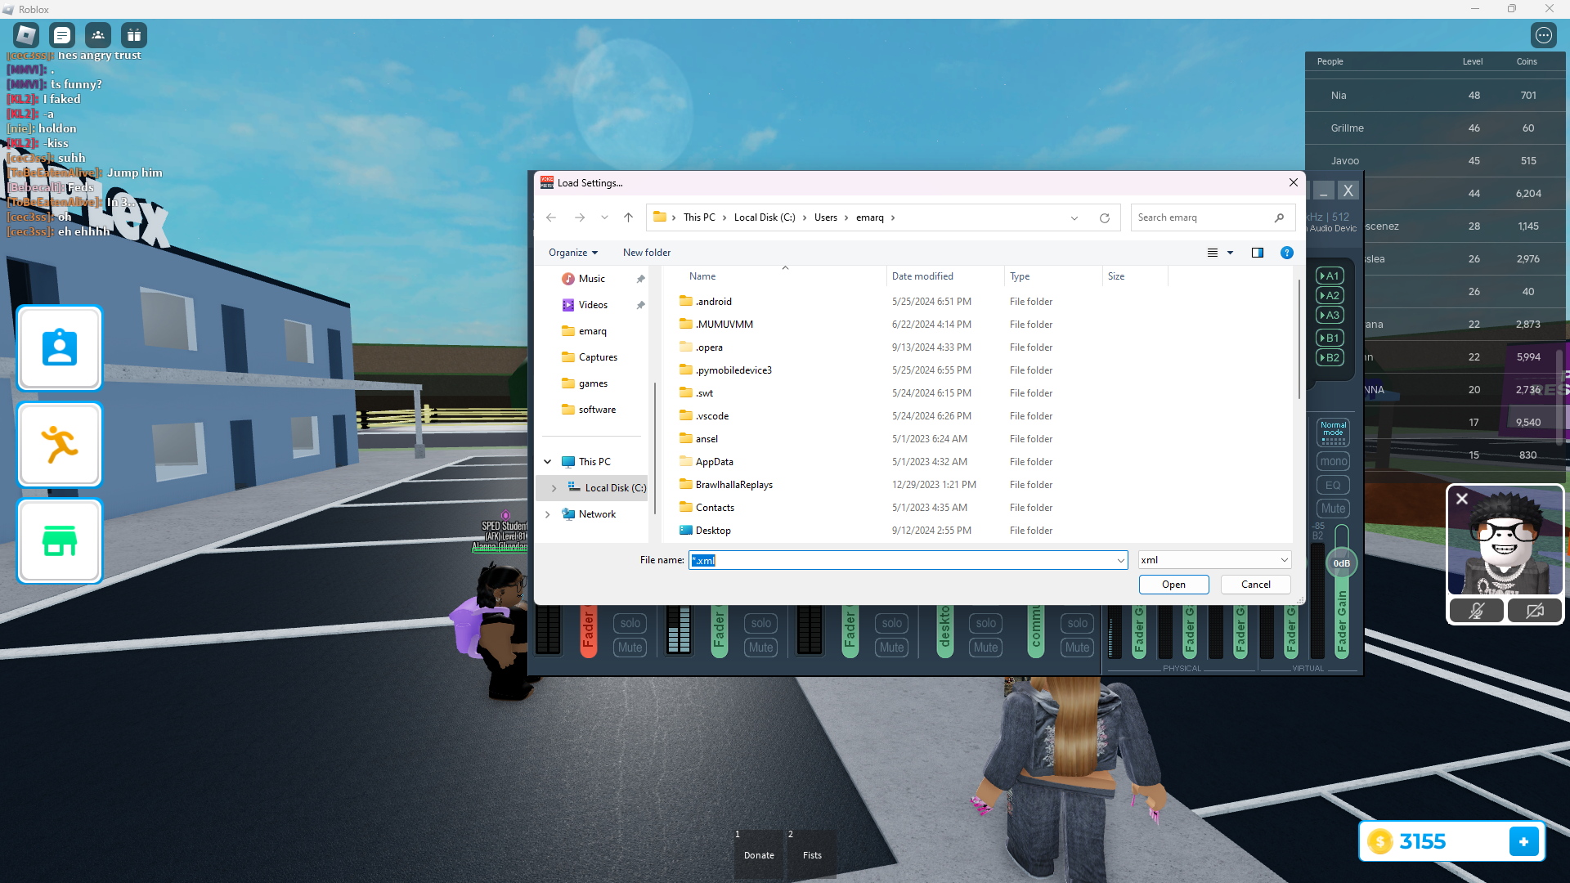Open the recent locations dropdown
Screen dimensions: 1570x883
pyautogui.click(x=604, y=217)
